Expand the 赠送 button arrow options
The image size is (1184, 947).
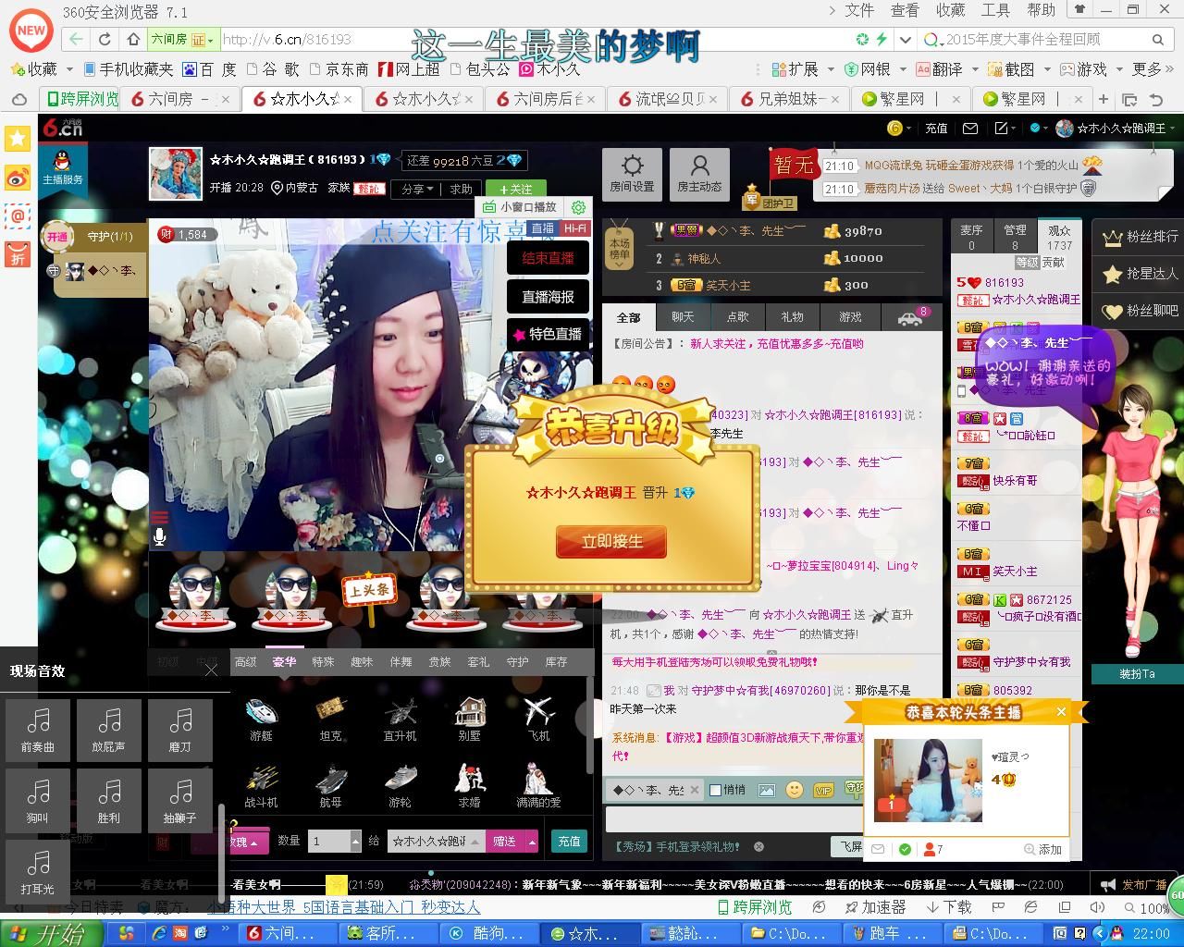(532, 842)
